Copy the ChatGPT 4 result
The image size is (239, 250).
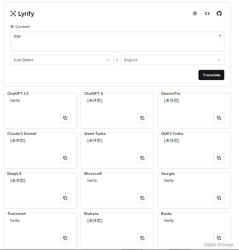142,118
